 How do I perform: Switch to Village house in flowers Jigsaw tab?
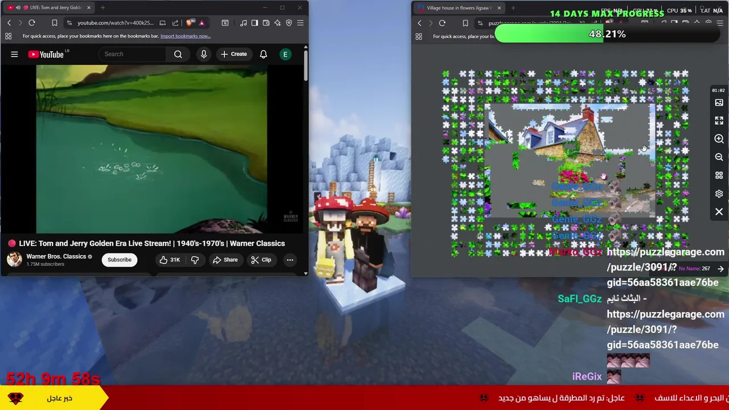point(458,8)
